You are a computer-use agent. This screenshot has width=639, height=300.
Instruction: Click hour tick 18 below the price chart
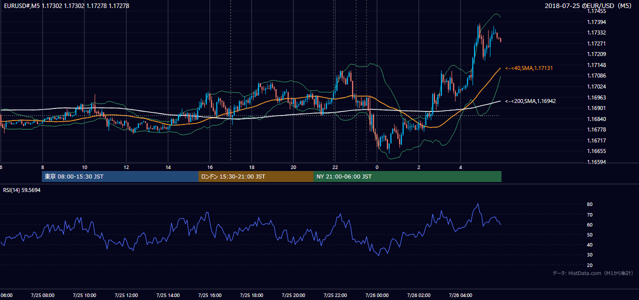(251, 167)
